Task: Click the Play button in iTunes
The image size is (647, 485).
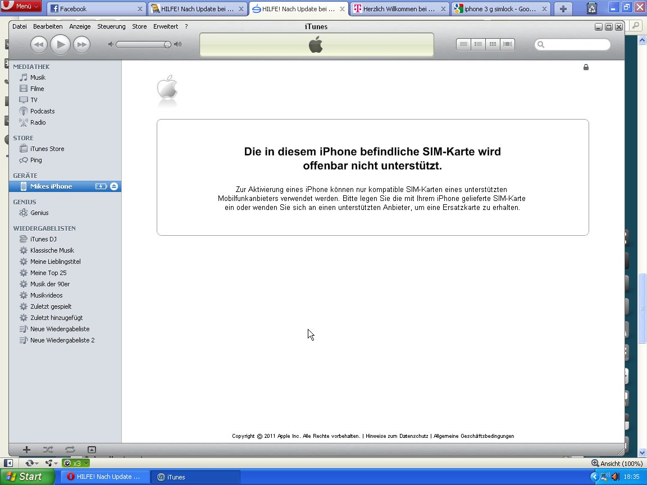Action: point(60,44)
